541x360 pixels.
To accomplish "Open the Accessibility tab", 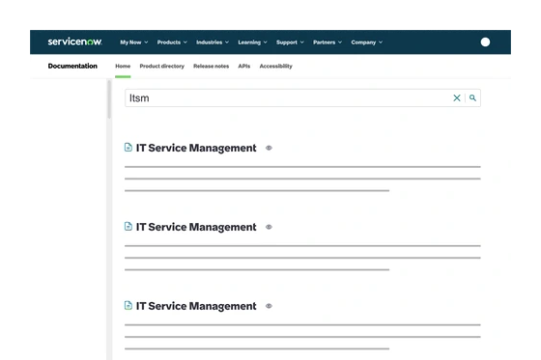I will click(275, 66).
